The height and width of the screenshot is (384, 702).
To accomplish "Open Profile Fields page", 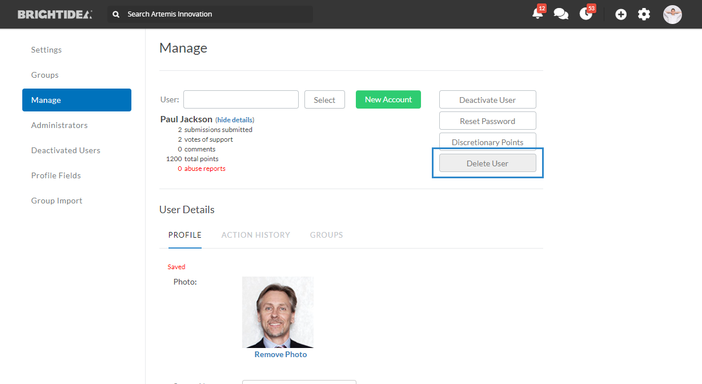I will coord(56,175).
